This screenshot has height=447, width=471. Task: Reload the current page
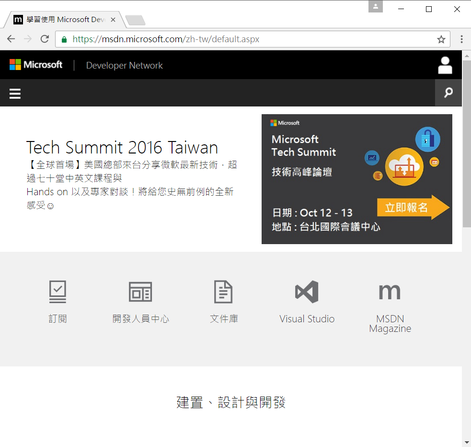[45, 39]
